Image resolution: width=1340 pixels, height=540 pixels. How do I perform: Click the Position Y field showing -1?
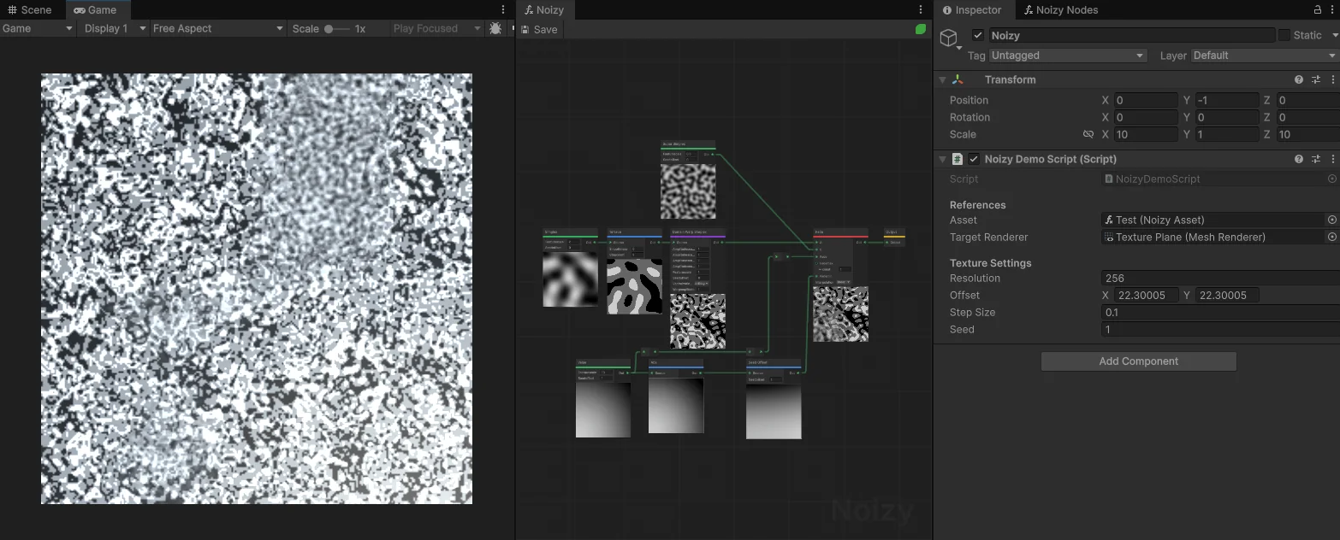1227,100
